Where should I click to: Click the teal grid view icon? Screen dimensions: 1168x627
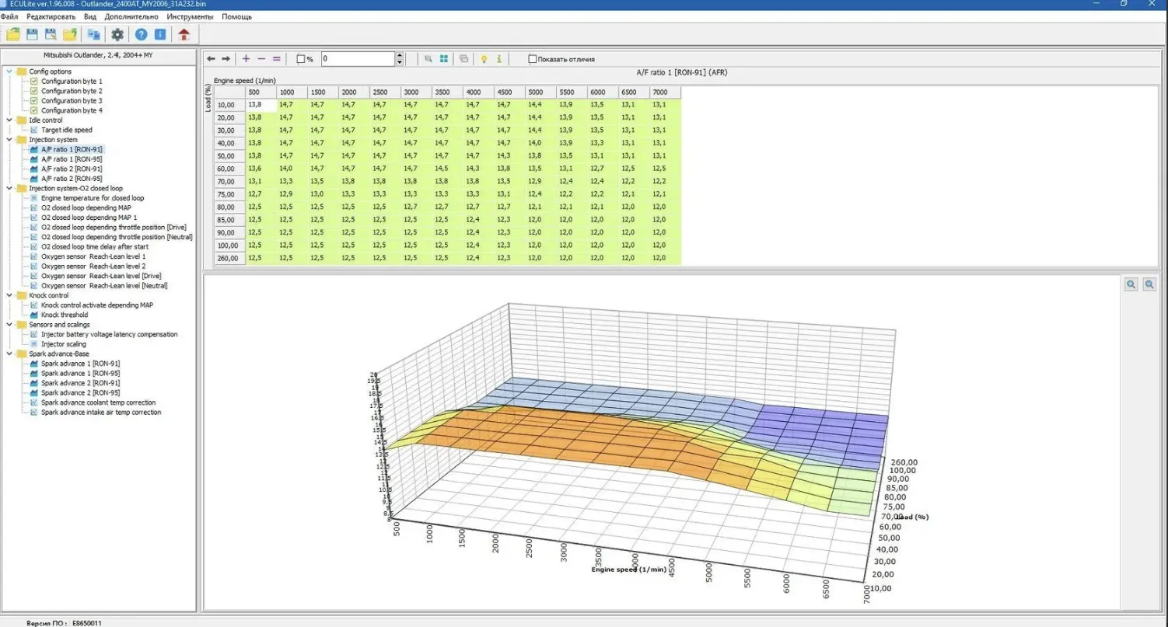[443, 59]
